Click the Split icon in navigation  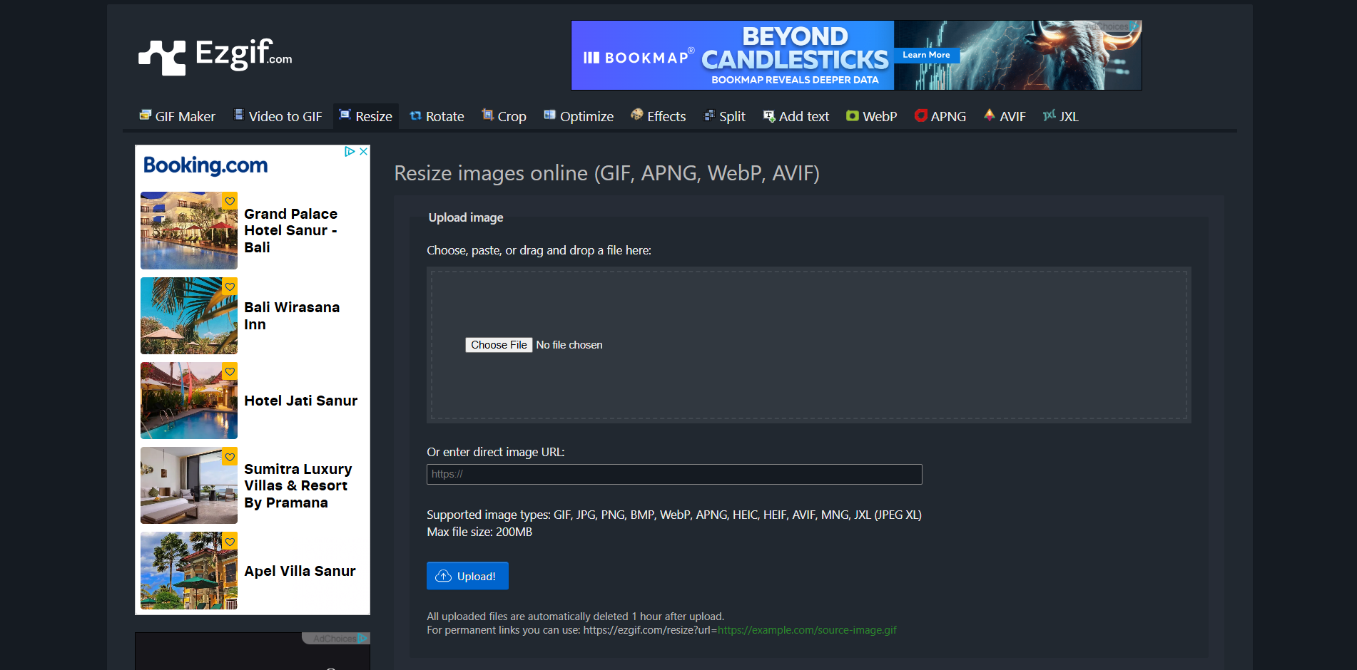[709, 115]
